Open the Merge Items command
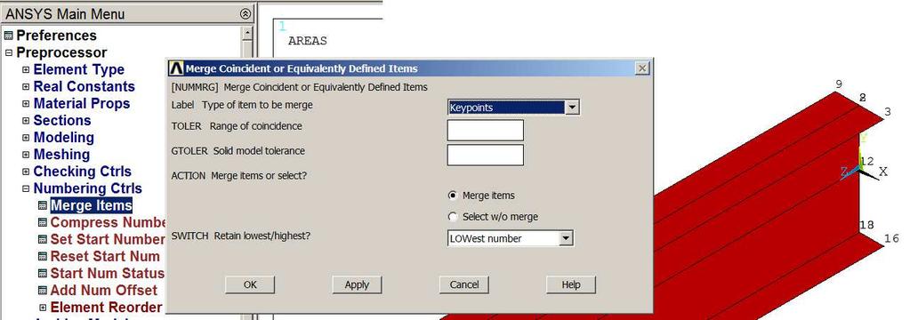910x320 pixels. click(x=91, y=205)
